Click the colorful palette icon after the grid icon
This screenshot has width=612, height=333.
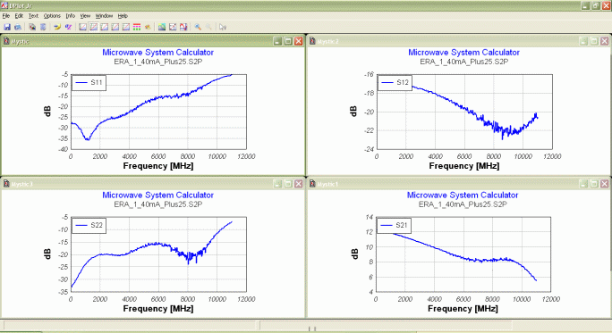148,27
